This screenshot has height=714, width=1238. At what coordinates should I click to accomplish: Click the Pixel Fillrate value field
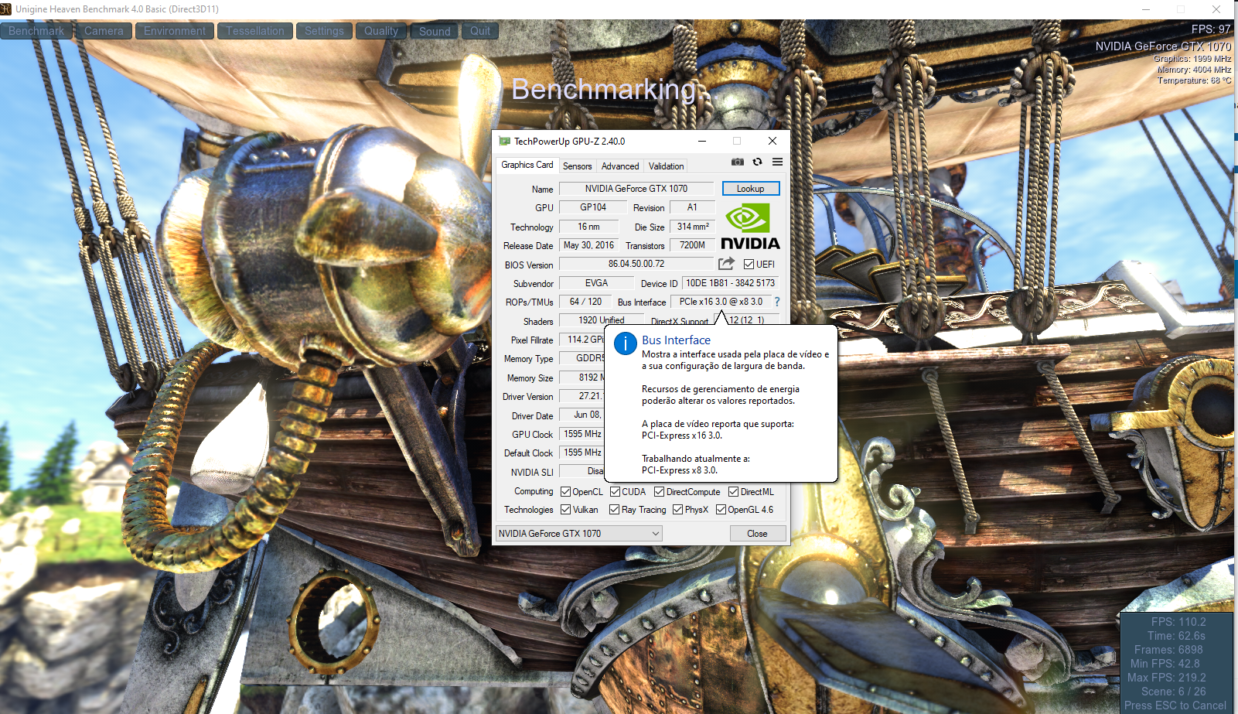pyautogui.click(x=581, y=340)
